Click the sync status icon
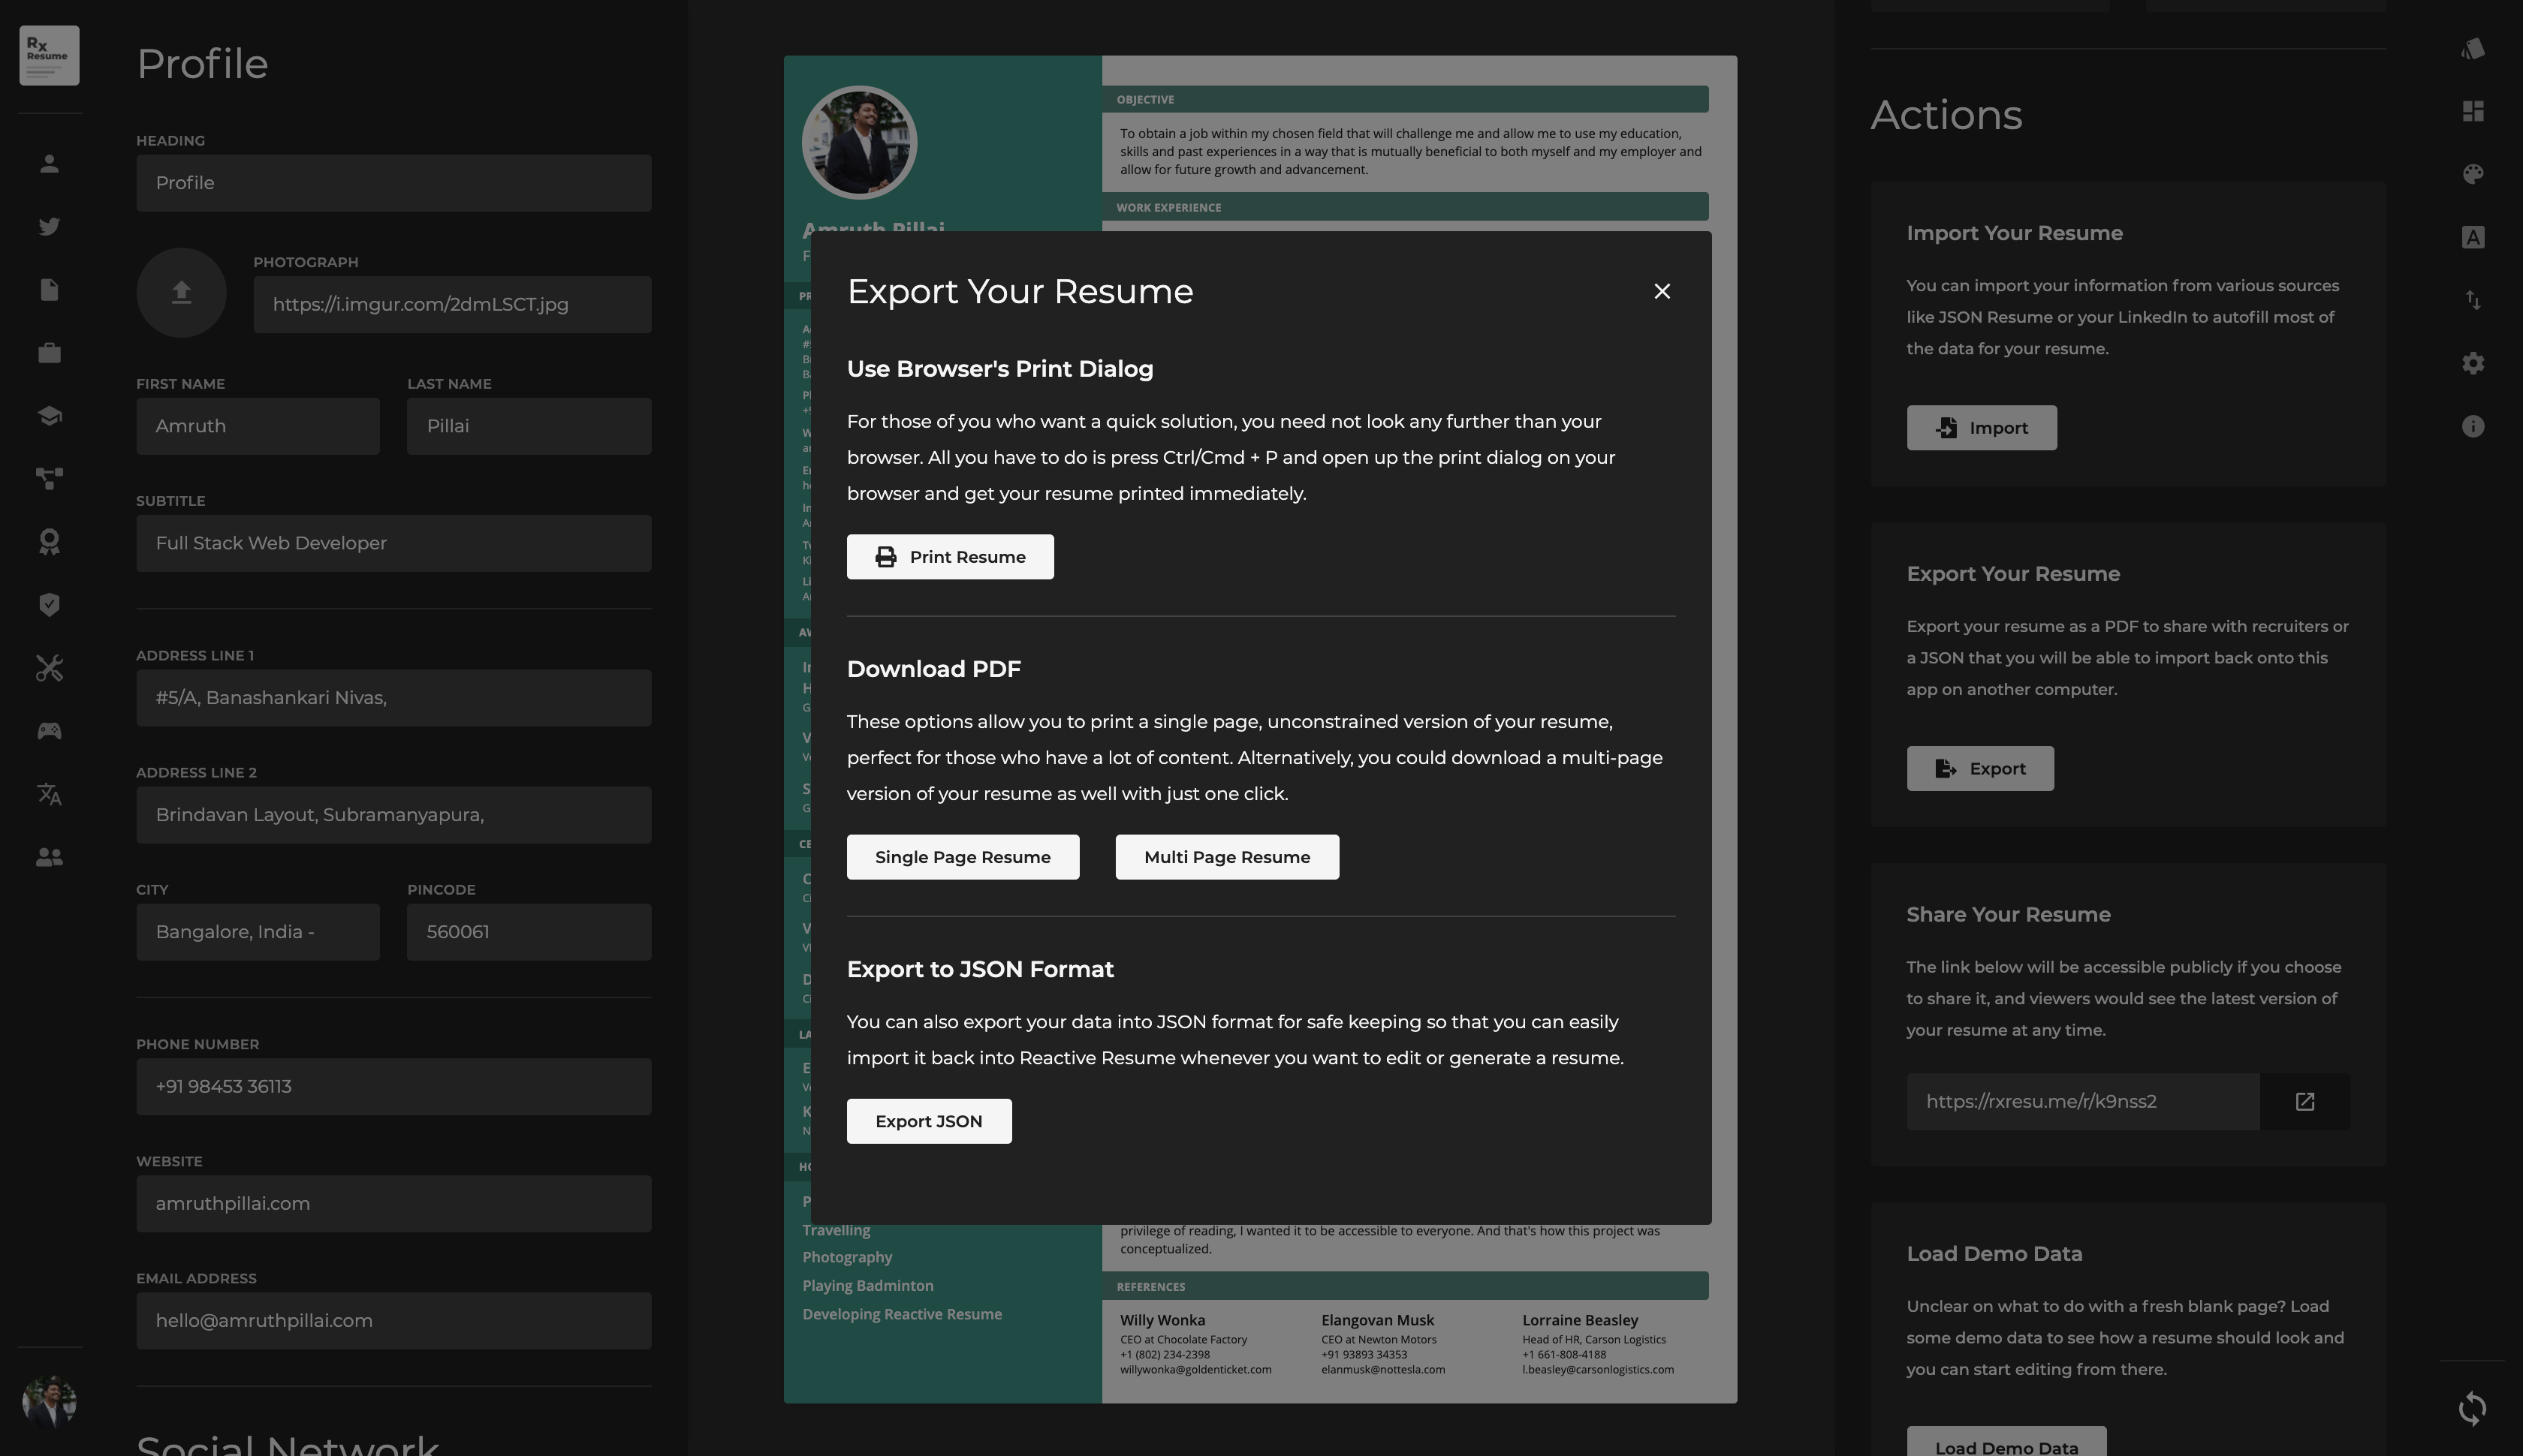The height and width of the screenshot is (1456, 2523). pos(2472,1408)
